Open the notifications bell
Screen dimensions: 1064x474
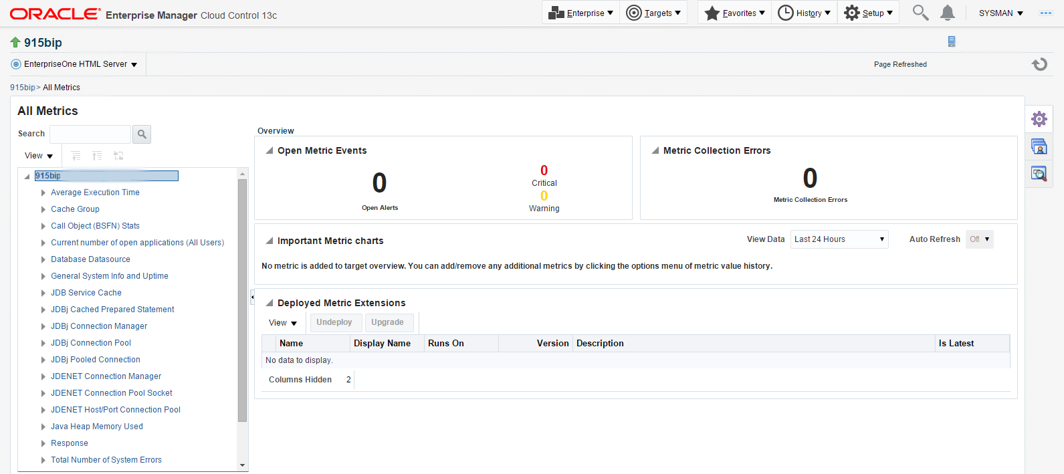pyautogui.click(x=948, y=13)
